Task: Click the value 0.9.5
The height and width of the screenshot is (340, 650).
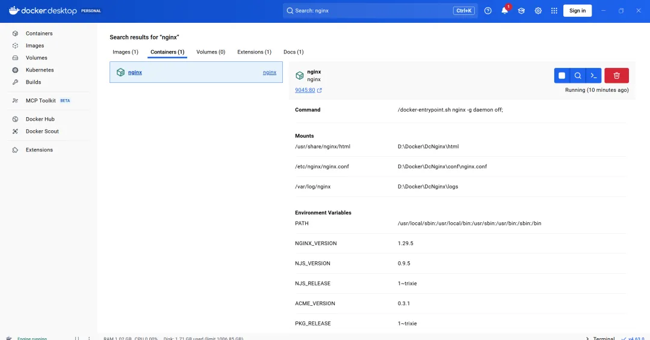Action: pyautogui.click(x=404, y=264)
